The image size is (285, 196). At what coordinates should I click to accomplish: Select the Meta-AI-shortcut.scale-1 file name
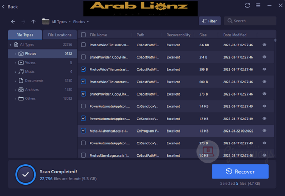coord(109,131)
